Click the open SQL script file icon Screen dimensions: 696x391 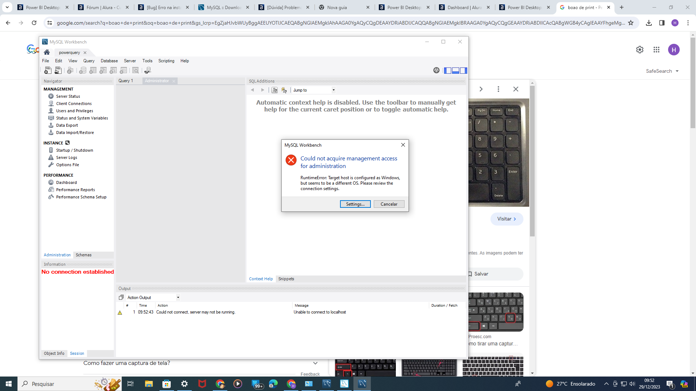58,70
